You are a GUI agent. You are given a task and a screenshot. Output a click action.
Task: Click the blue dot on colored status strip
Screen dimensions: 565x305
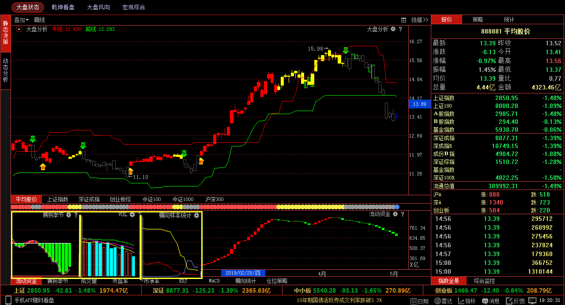click(397, 207)
